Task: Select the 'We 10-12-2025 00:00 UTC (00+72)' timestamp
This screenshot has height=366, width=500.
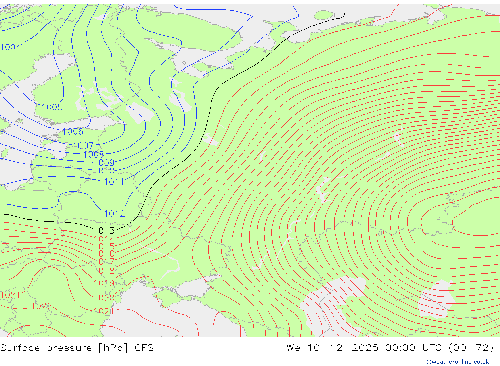Action: [x=390, y=348]
